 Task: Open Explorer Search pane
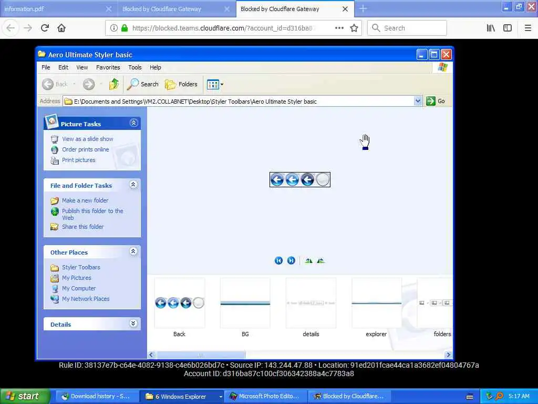tap(143, 84)
